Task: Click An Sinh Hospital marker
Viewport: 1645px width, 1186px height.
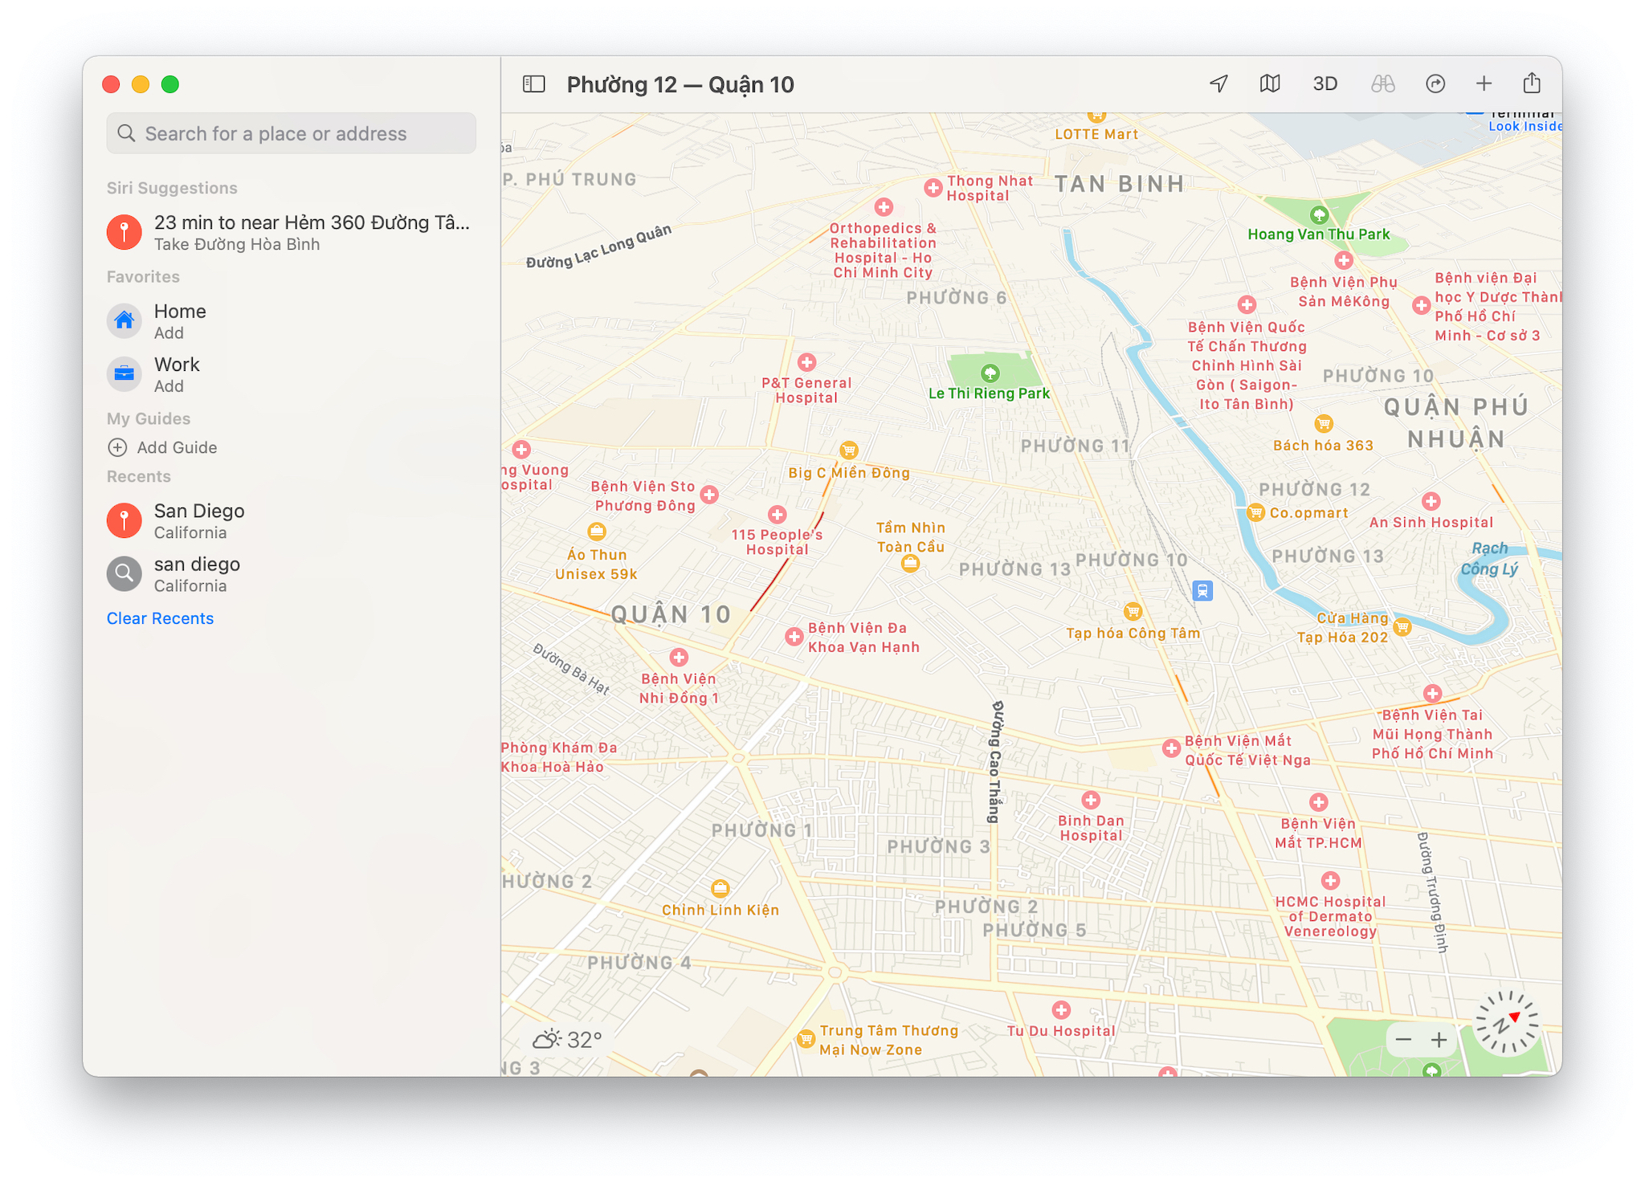Action: [1431, 502]
